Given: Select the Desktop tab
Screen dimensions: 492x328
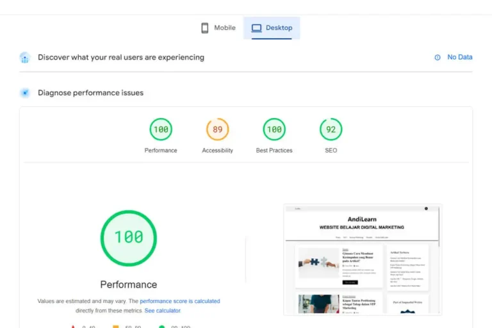Looking at the screenshot, I should pyautogui.click(x=272, y=28).
